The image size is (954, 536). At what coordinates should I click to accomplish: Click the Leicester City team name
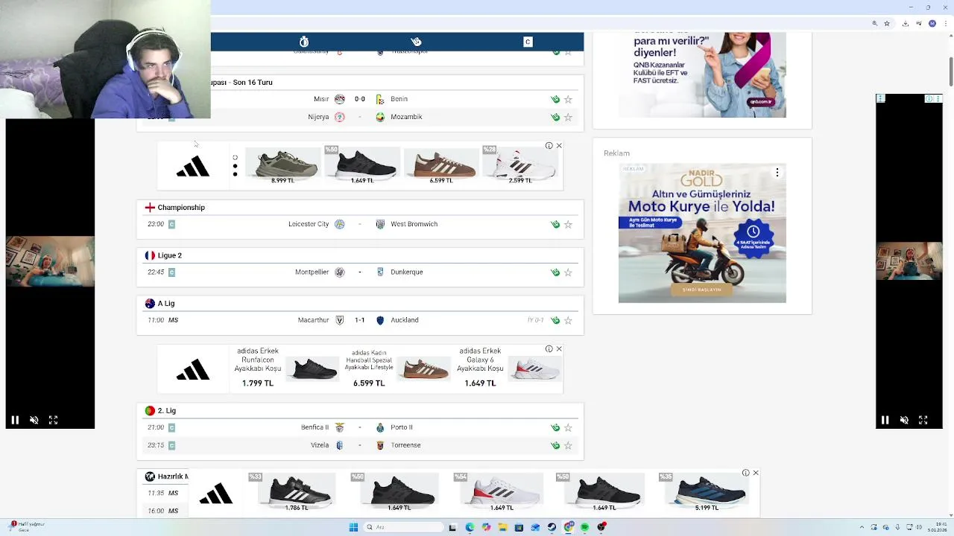click(x=309, y=224)
